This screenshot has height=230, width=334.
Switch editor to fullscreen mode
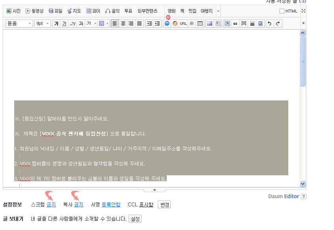(304, 11)
